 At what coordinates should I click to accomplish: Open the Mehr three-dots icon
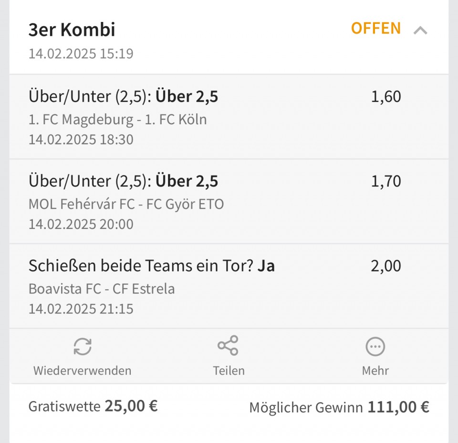(x=375, y=346)
